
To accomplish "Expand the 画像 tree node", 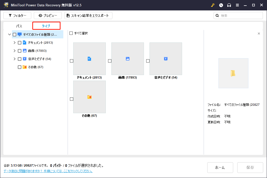I will point(14,51).
